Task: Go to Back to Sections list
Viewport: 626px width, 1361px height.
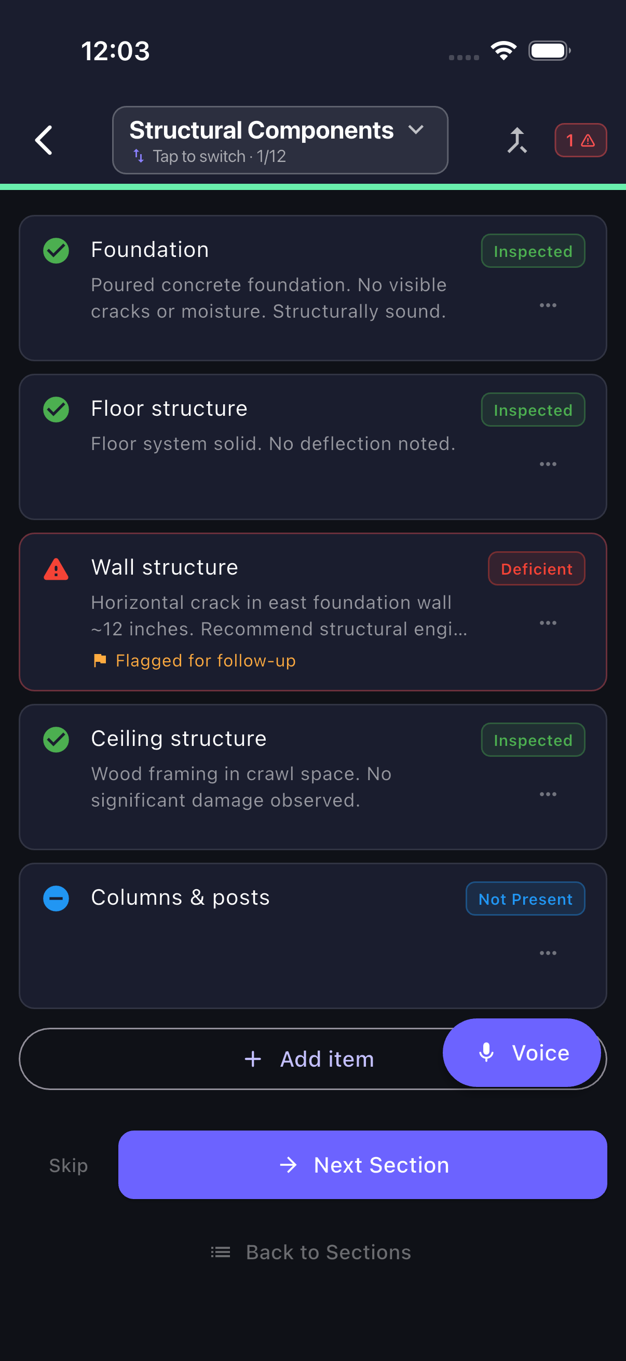Action: pos(310,1252)
